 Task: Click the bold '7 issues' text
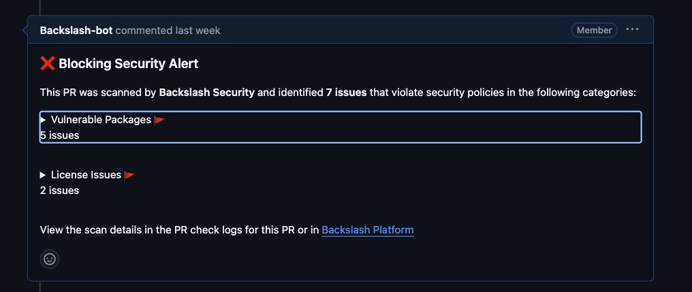[x=347, y=93]
